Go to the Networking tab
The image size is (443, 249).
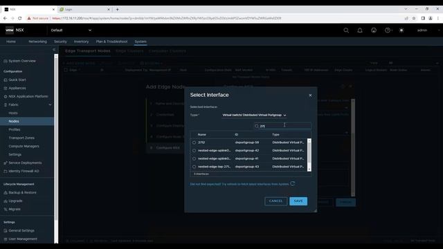tap(37, 41)
